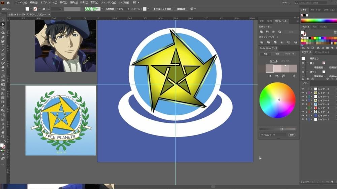
Task: Click the マイテーマ button in Adobe Color theme
Action: click(x=289, y=54)
